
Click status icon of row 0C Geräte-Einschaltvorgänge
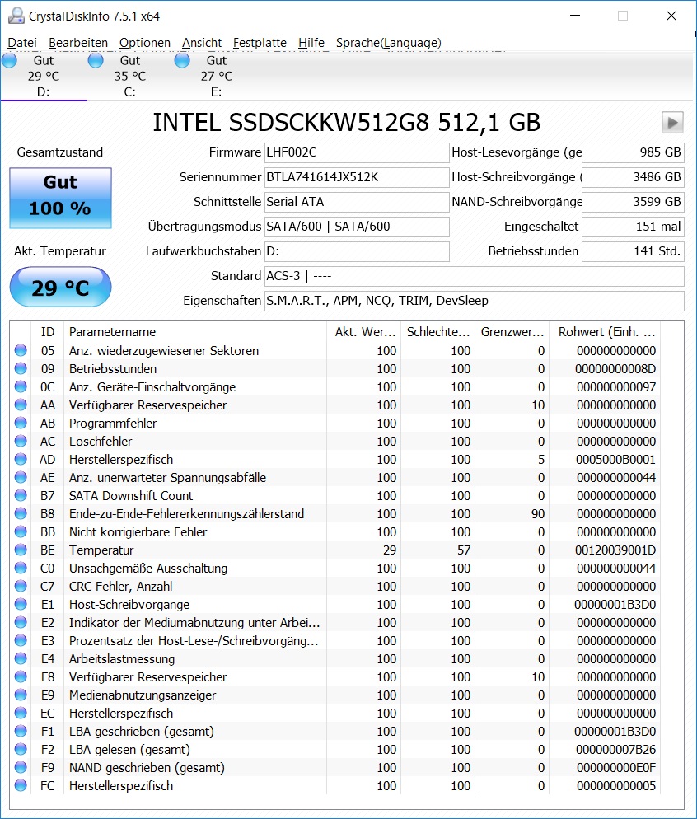coord(21,386)
